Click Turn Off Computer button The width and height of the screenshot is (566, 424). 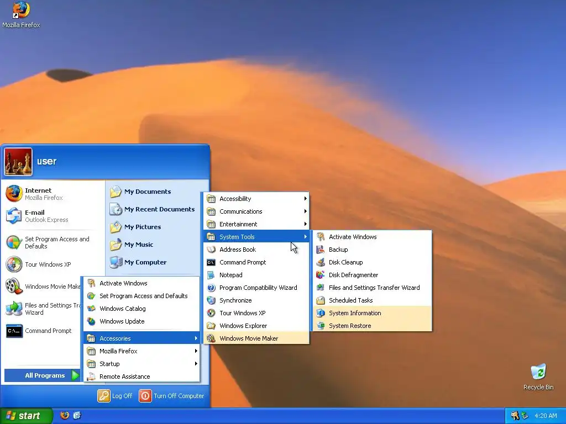point(171,396)
